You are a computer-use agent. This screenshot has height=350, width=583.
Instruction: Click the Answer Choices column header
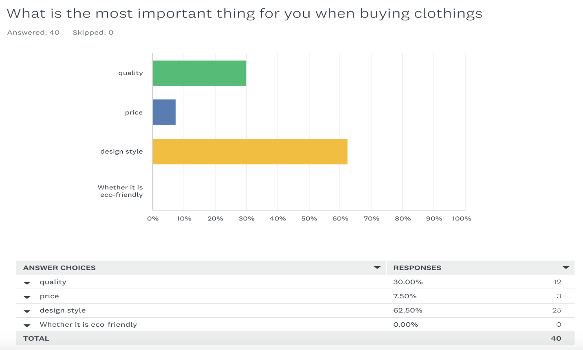(x=59, y=268)
